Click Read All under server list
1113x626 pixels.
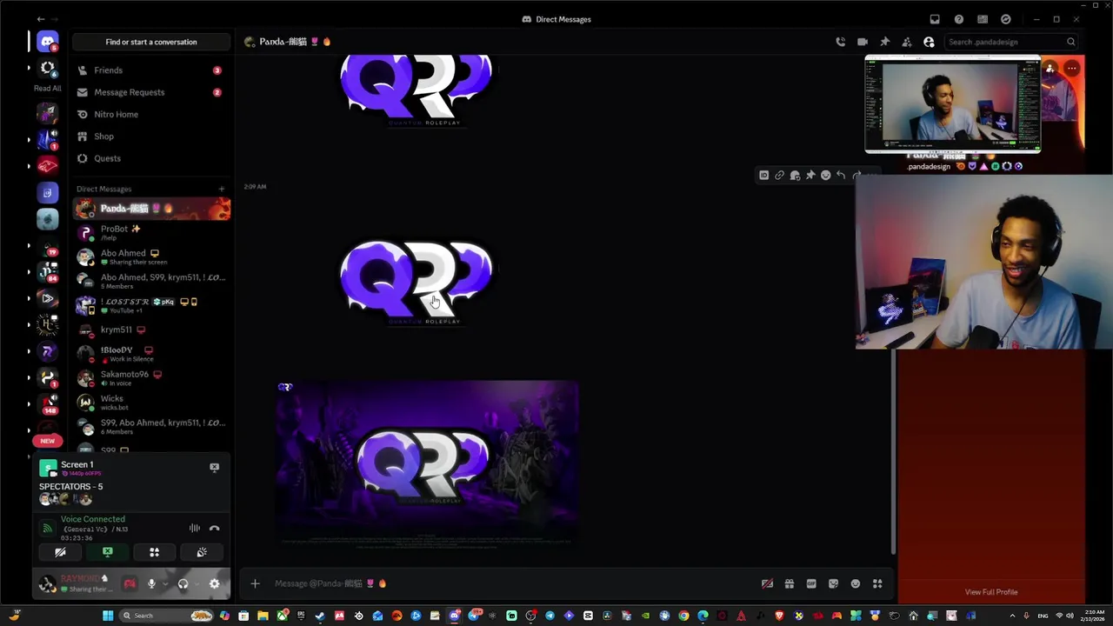tap(48, 88)
